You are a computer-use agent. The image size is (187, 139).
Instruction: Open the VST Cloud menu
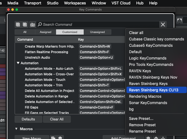coord(121,3)
